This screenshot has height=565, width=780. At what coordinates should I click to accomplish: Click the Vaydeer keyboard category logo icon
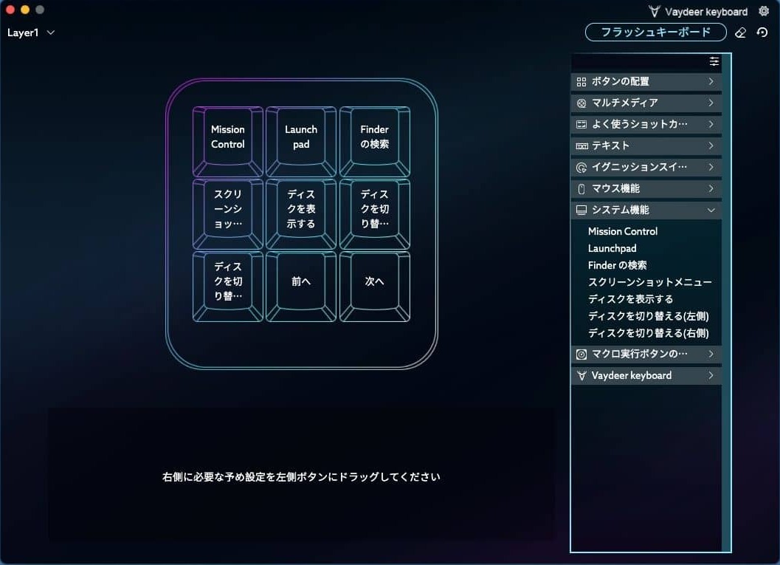click(x=581, y=375)
